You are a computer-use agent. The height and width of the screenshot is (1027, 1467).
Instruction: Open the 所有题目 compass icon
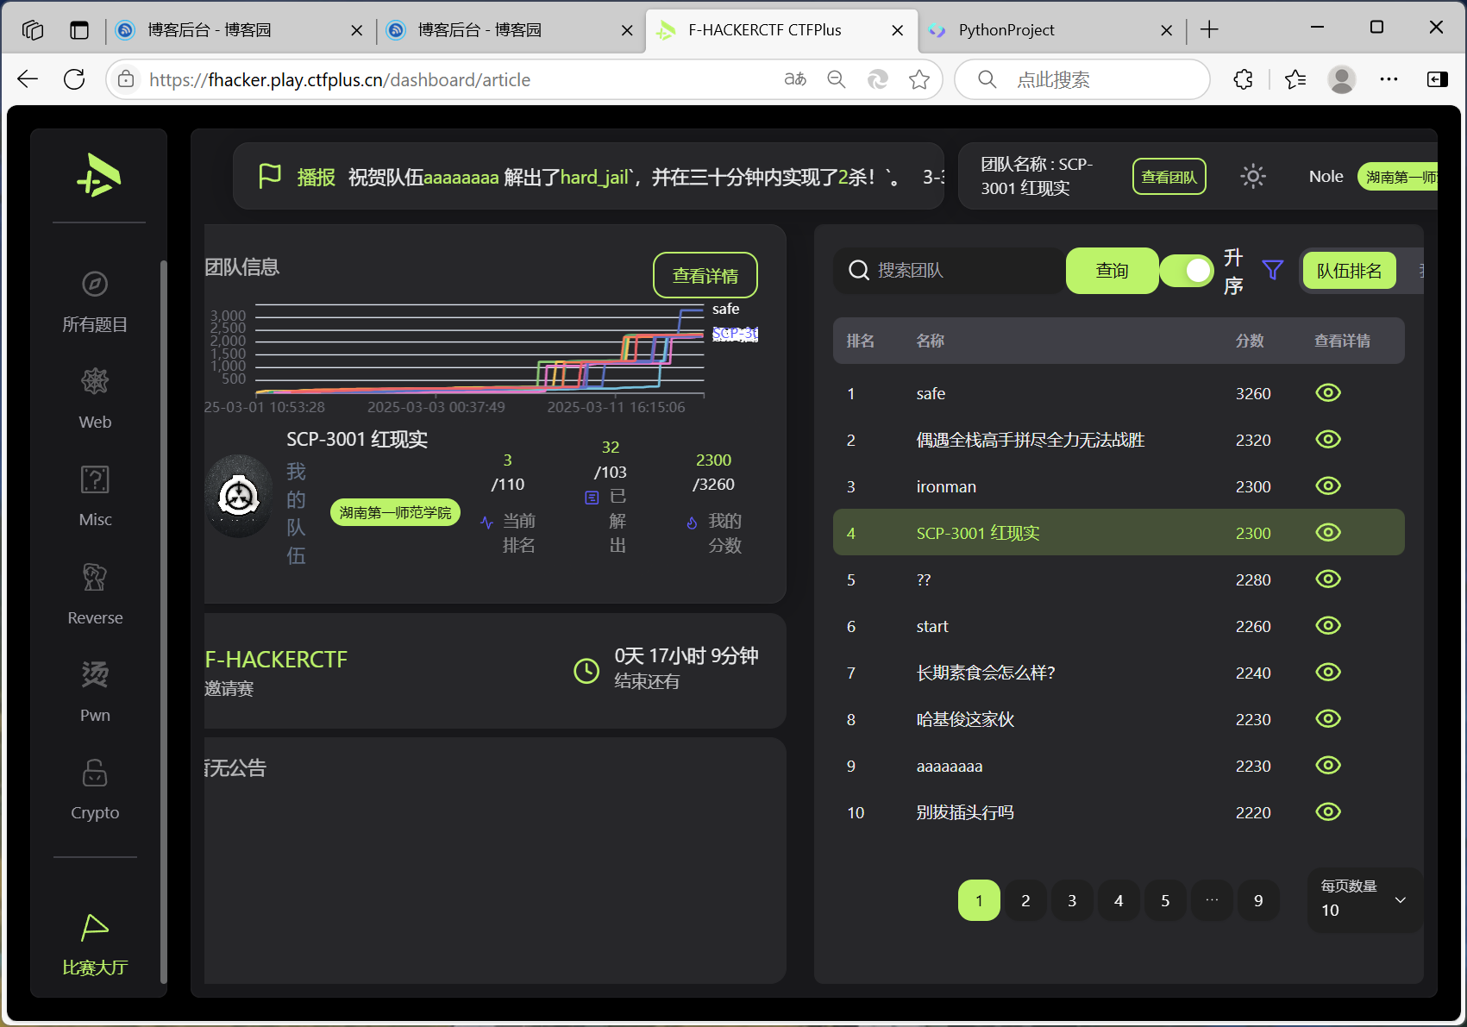95,284
